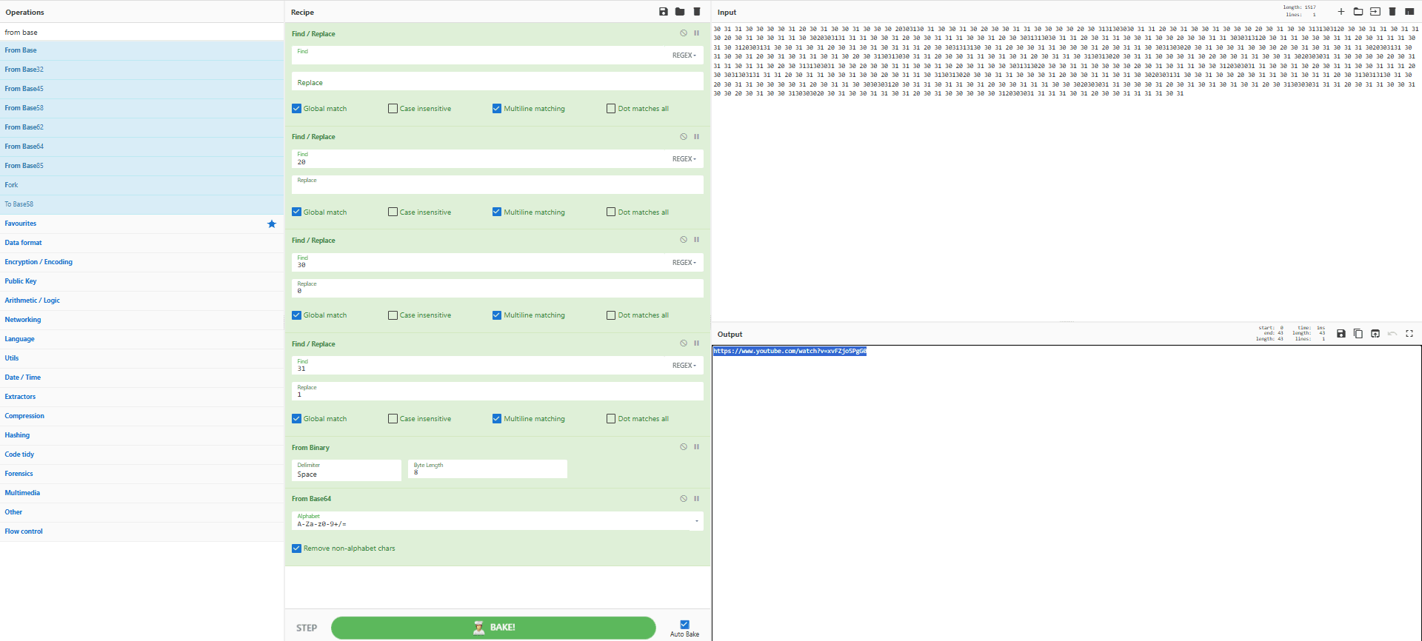Open REGEX dropdown for the '20' find field
Viewport: 1422px width, 641px height.
[684, 159]
